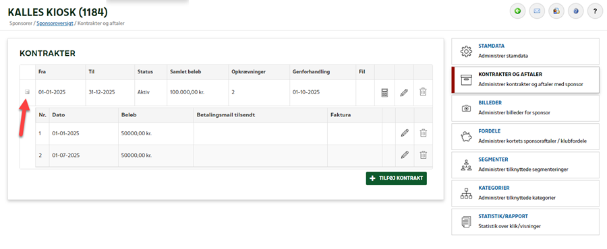Screen dimensions: 607x249
Task: Click the payment date 01-07-2025
Action: pos(65,155)
